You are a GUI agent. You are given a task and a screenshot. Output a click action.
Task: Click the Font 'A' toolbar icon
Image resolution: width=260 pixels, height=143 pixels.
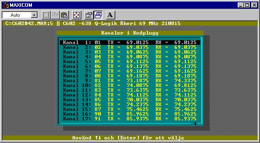(x=110, y=15)
